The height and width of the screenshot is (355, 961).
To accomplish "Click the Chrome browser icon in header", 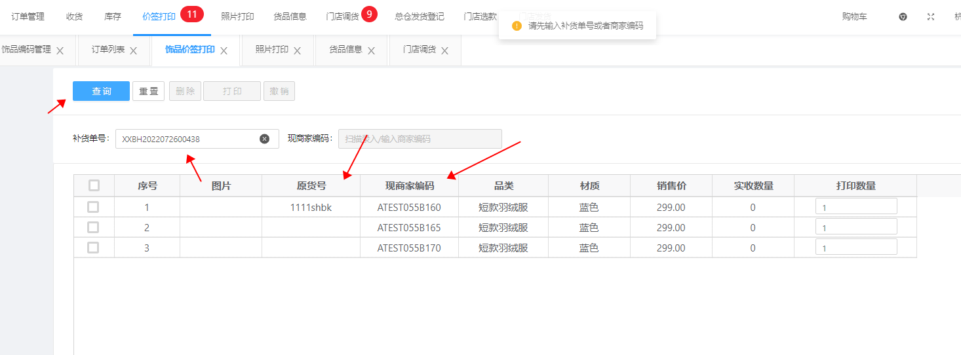I will tap(903, 17).
